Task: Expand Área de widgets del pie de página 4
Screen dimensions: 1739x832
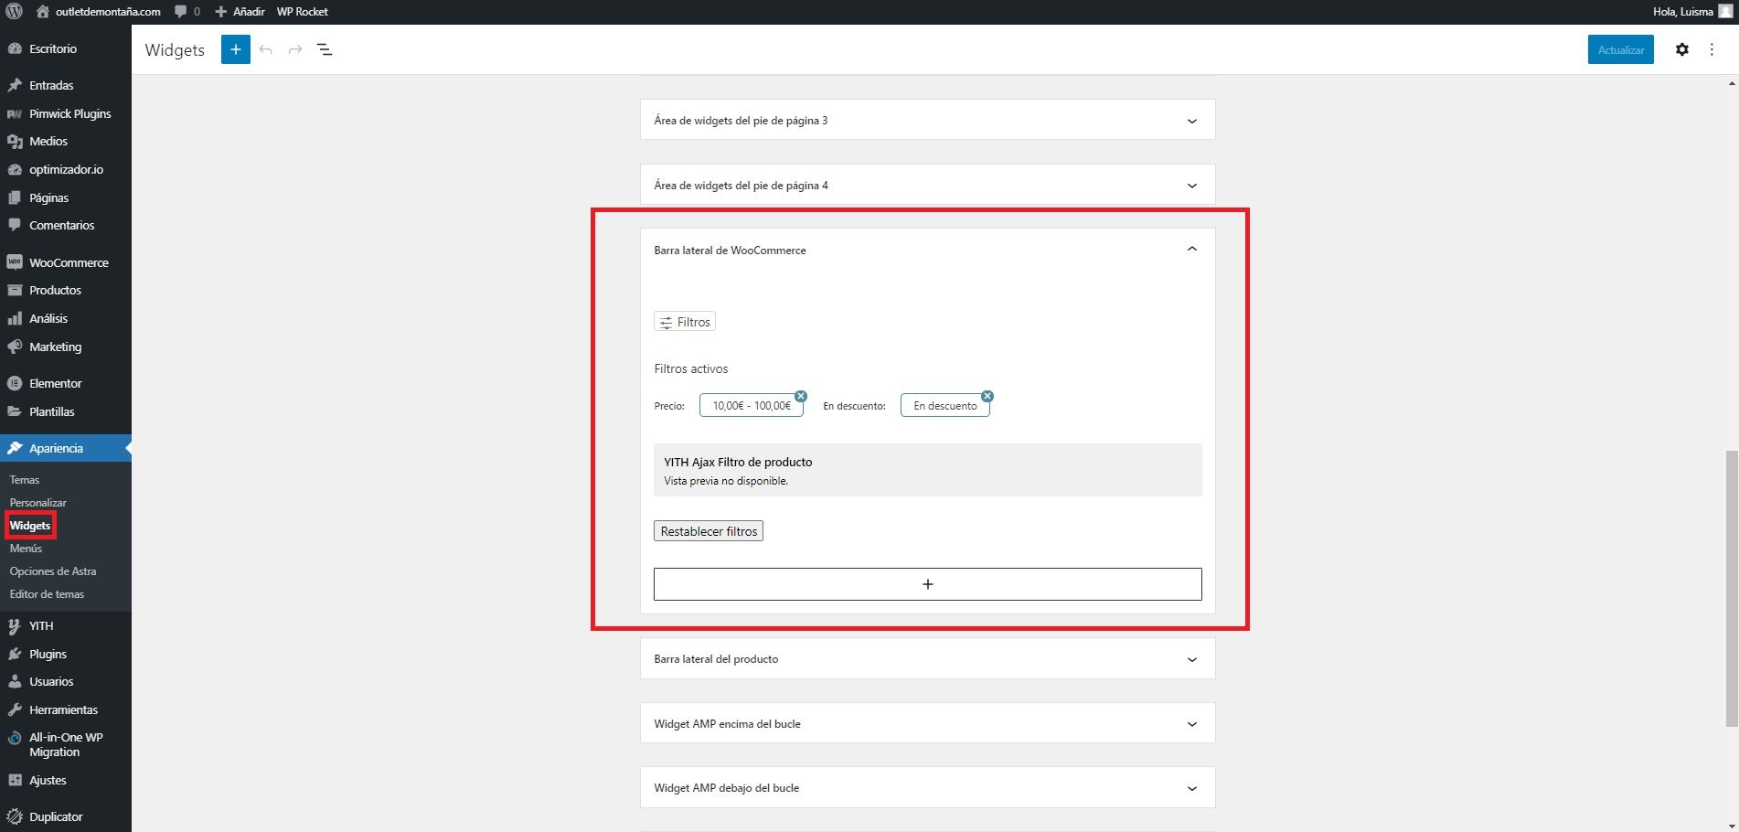Action: point(927,185)
